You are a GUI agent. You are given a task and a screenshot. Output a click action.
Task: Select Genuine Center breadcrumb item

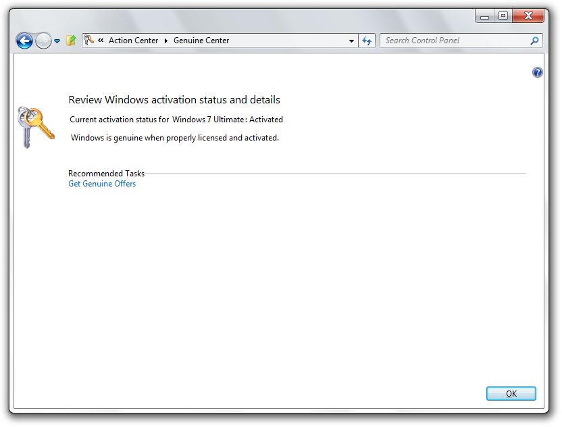point(201,41)
